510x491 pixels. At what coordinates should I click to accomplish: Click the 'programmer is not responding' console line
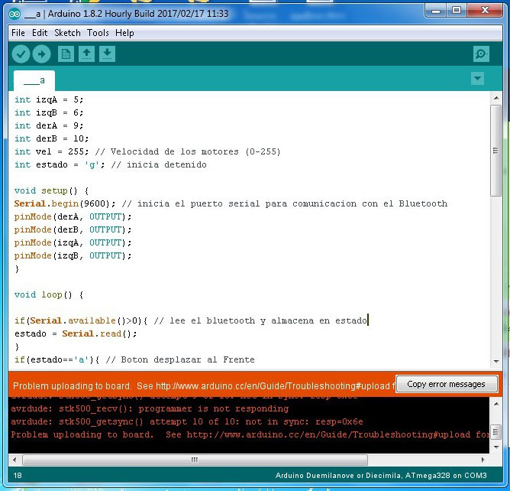point(150,408)
